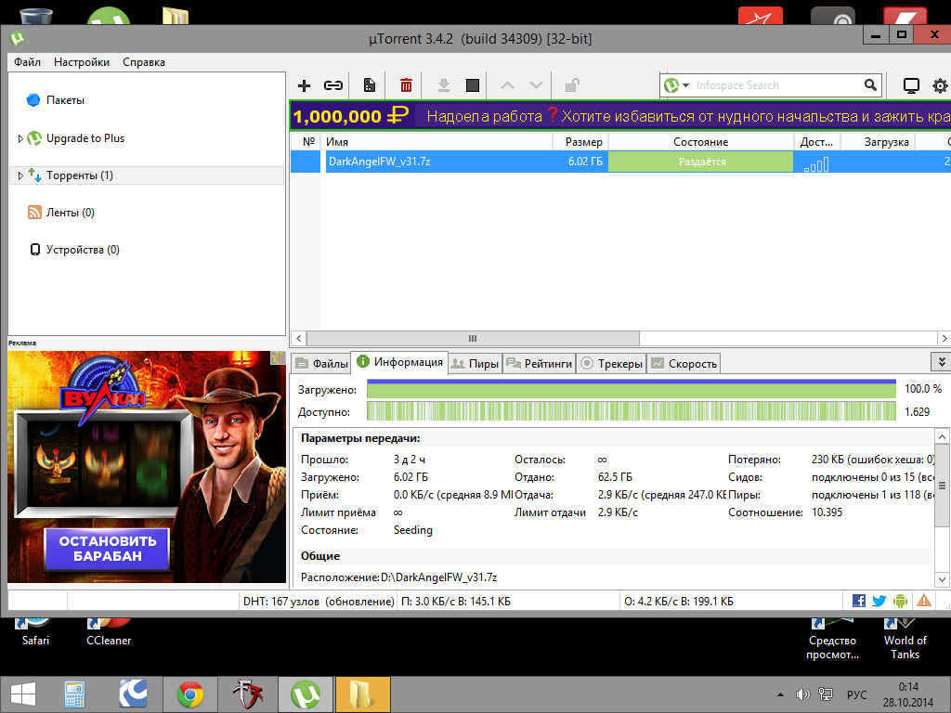951x713 pixels.
Task: Open the Calculator from the taskbar
Action: pos(74,694)
